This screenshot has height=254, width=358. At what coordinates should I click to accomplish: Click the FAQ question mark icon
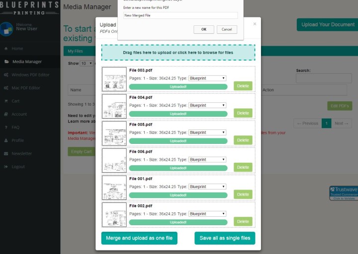pyautogui.click(x=6, y=127)
